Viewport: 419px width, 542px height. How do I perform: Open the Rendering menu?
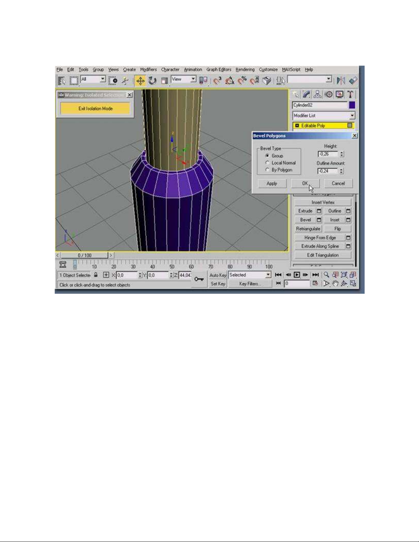[245, 69]
